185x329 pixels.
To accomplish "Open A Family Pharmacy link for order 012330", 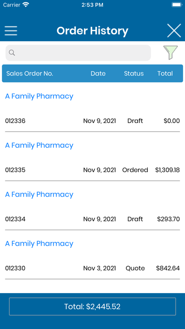I will pos(39,243).
